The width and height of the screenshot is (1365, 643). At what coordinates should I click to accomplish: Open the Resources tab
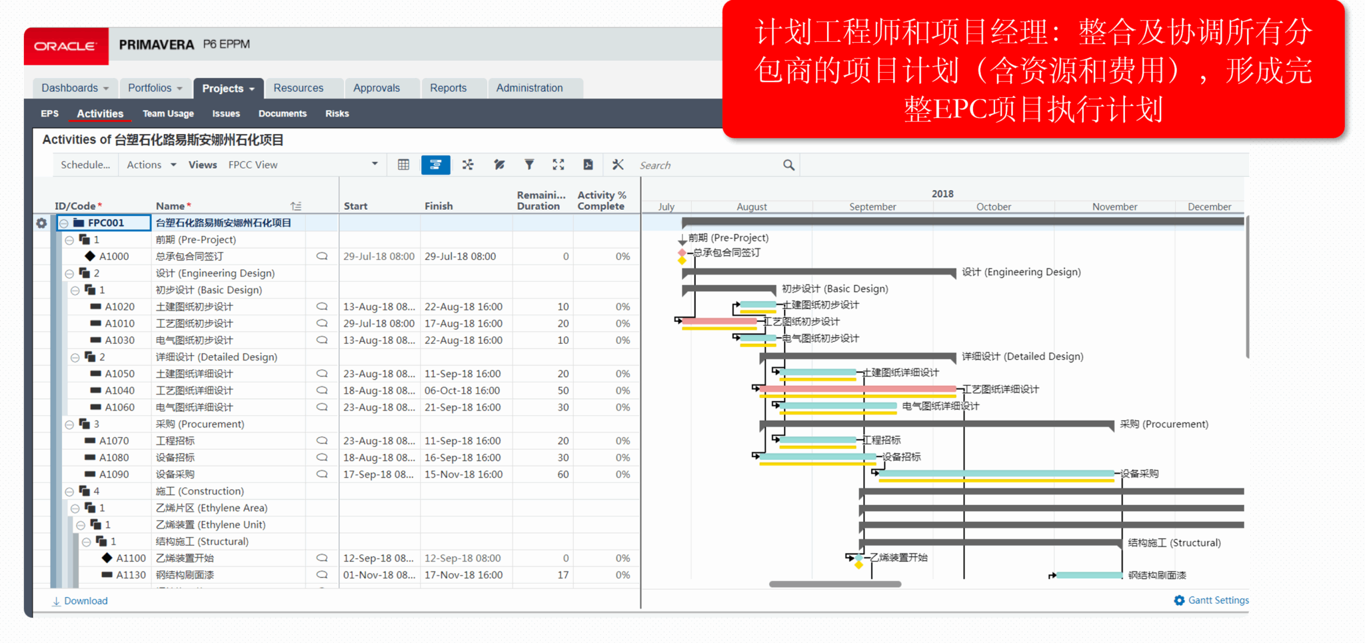[298, 88]
